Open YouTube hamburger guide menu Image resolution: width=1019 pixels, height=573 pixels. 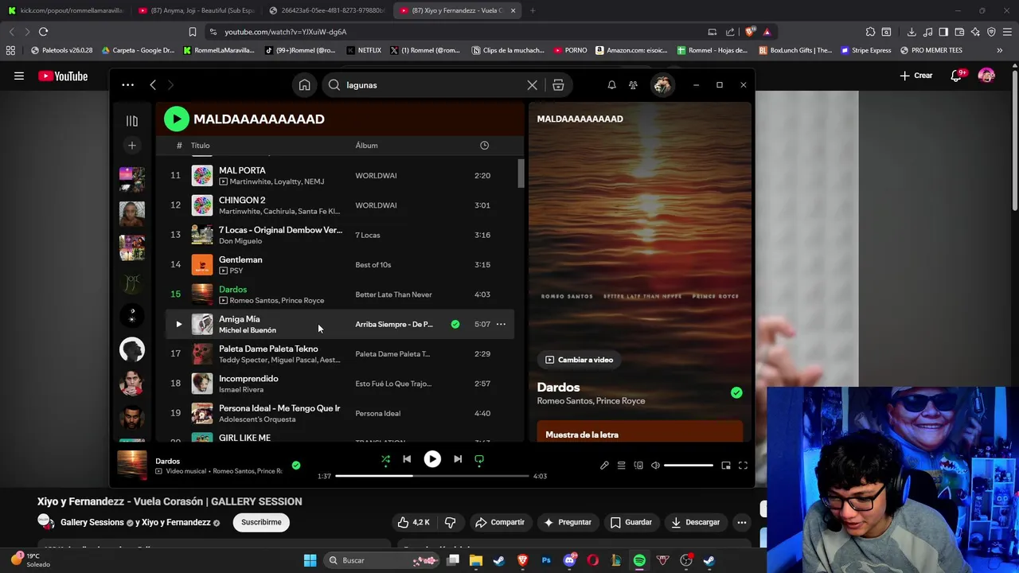(19, 76)
